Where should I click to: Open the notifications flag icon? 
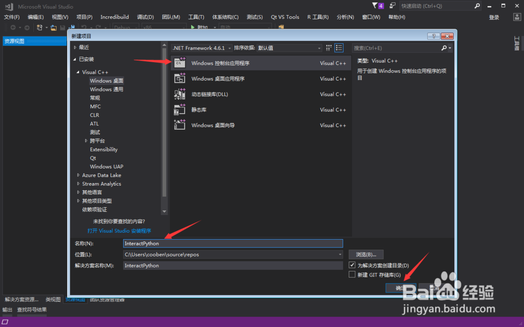tap(375, 6)
